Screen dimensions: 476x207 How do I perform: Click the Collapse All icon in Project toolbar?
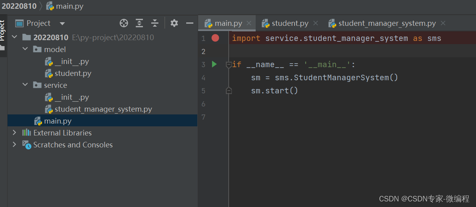(155, 23)
